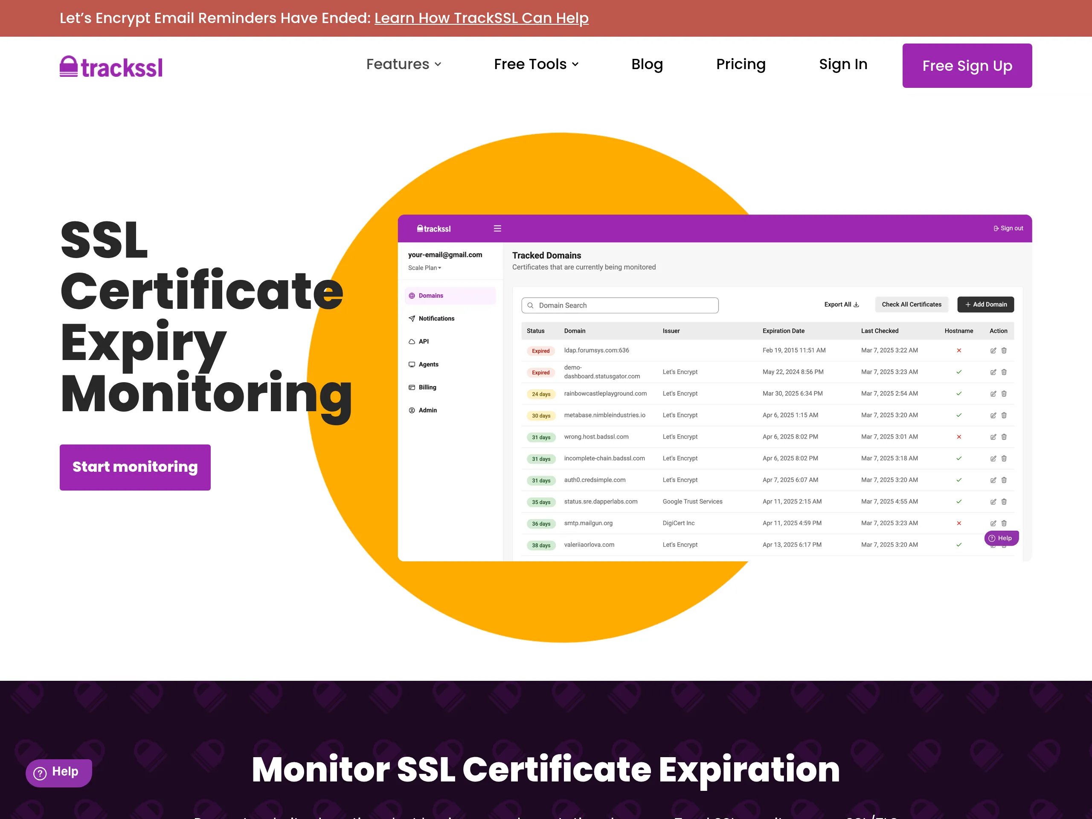Expand the Scale Plan dropdown
Image resolution: width=1092 pixels, height=819 pixels.
coord(424,267)
